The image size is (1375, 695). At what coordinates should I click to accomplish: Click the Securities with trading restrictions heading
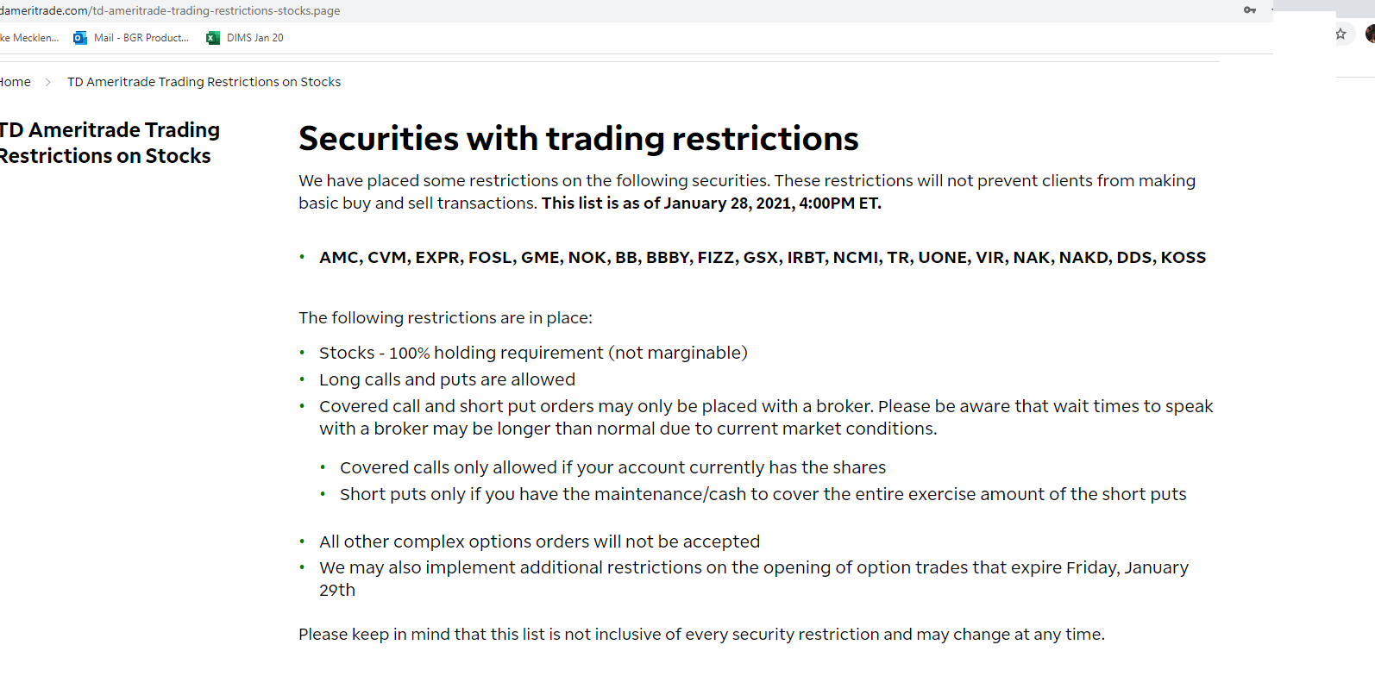tap(579, 139)
